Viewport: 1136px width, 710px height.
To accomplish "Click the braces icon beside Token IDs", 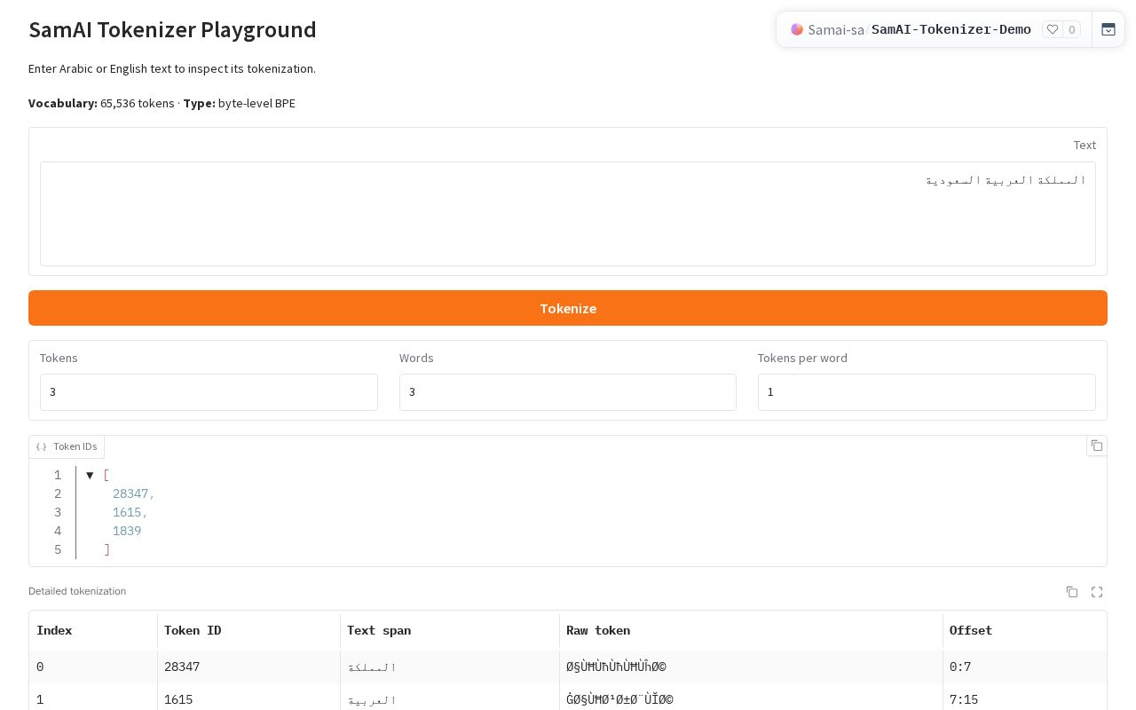I will [42, 447].
